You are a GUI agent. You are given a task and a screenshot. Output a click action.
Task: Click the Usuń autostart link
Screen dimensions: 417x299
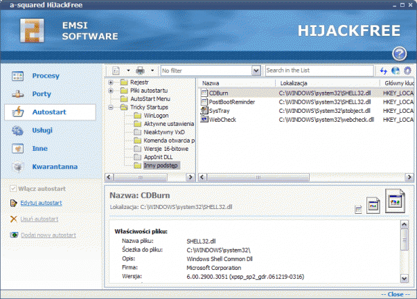tap(39, 219)
